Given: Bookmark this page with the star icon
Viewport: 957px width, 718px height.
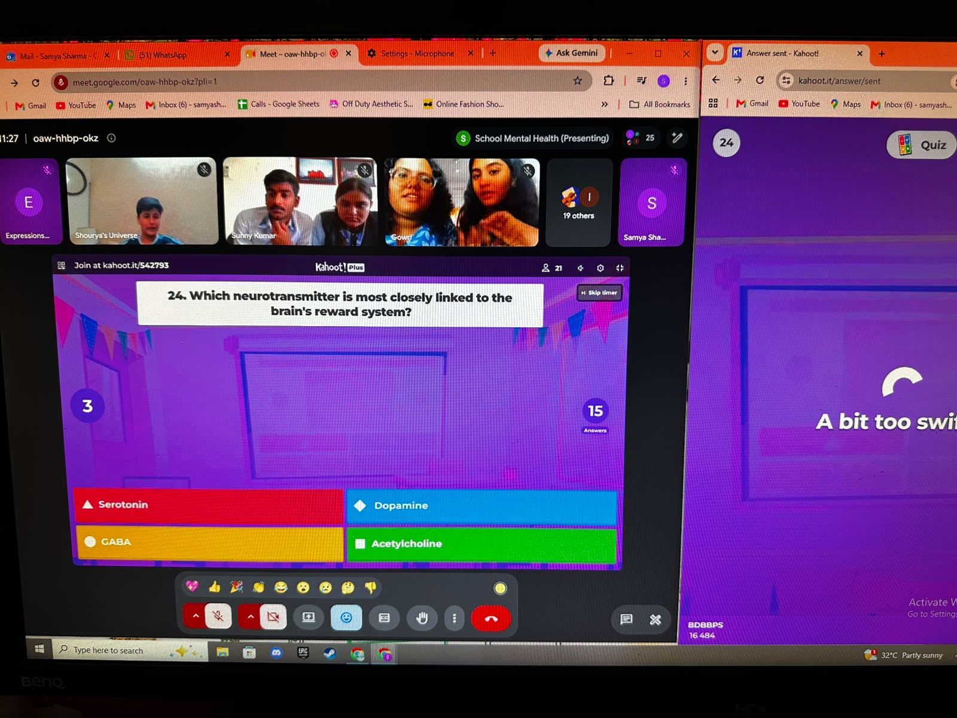Looking at the screenshot, I should tap(578, 81).
